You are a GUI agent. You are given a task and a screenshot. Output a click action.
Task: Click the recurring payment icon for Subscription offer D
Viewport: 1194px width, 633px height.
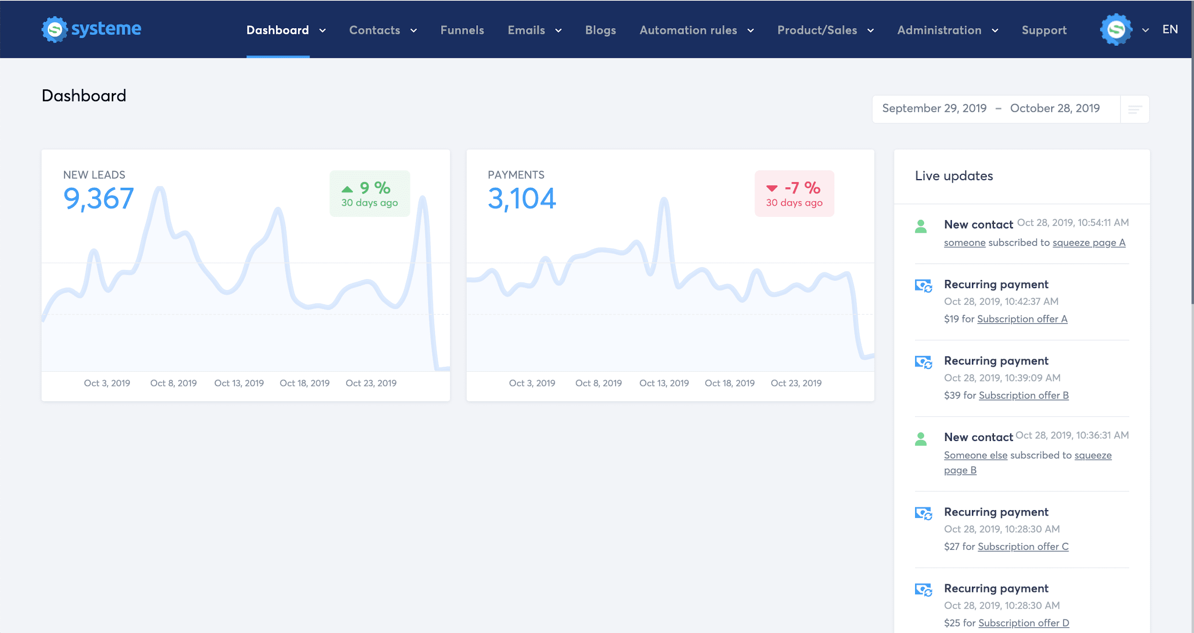923,590
